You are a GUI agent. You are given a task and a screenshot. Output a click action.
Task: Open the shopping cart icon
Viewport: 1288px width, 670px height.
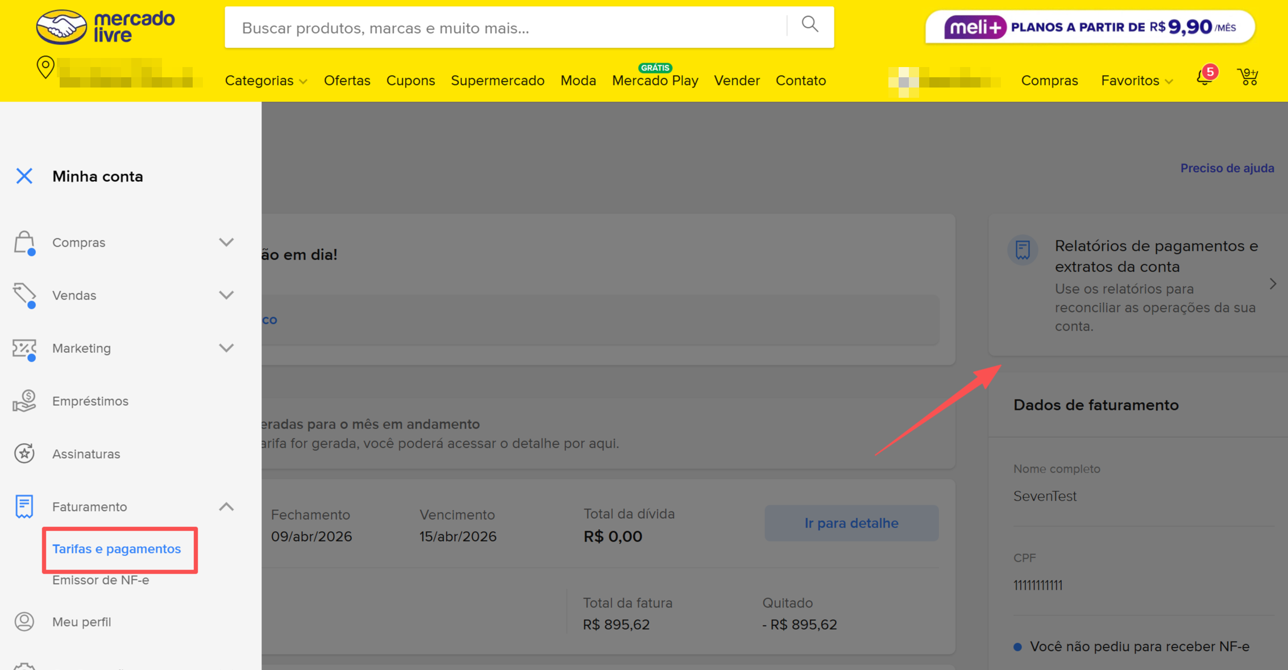(1248, 77)
